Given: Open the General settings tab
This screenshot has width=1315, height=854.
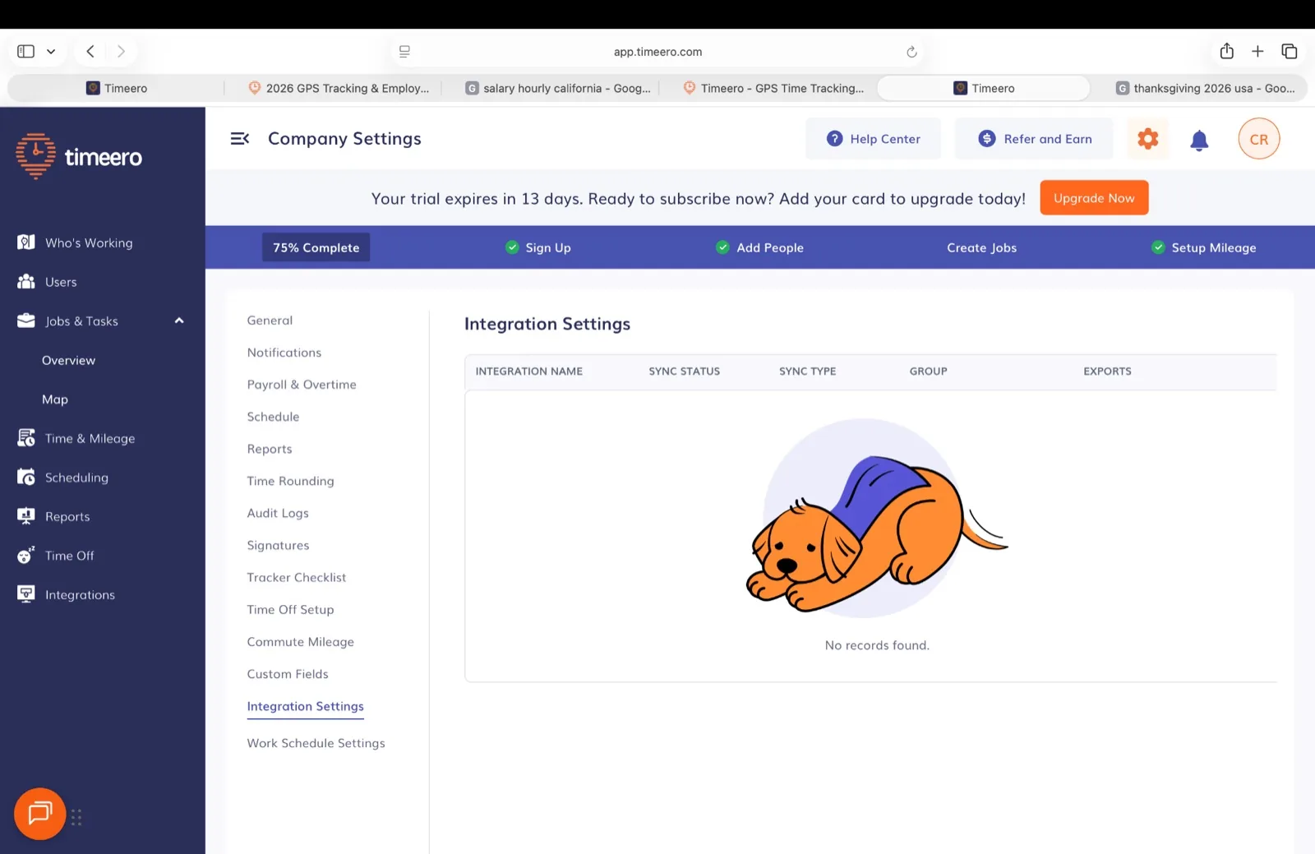Looking at the screenshot, I should 270,321.
